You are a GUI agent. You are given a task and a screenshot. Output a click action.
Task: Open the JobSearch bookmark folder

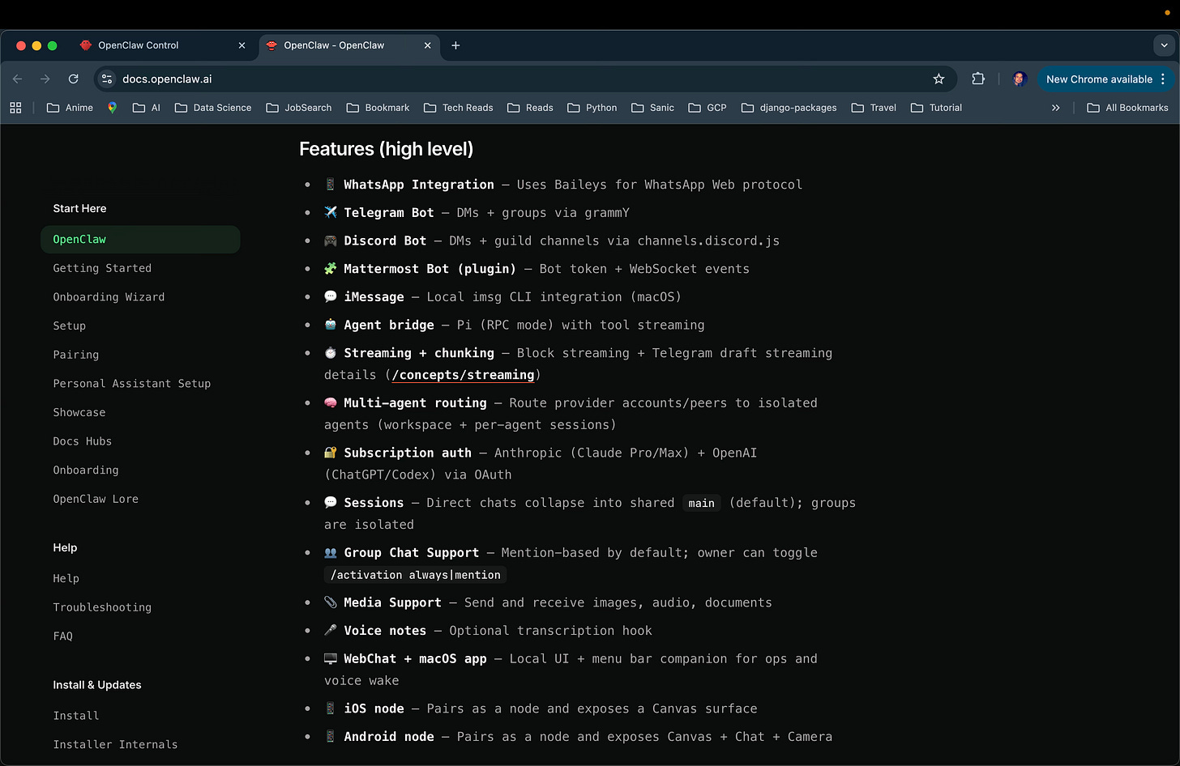click(299, 107)
